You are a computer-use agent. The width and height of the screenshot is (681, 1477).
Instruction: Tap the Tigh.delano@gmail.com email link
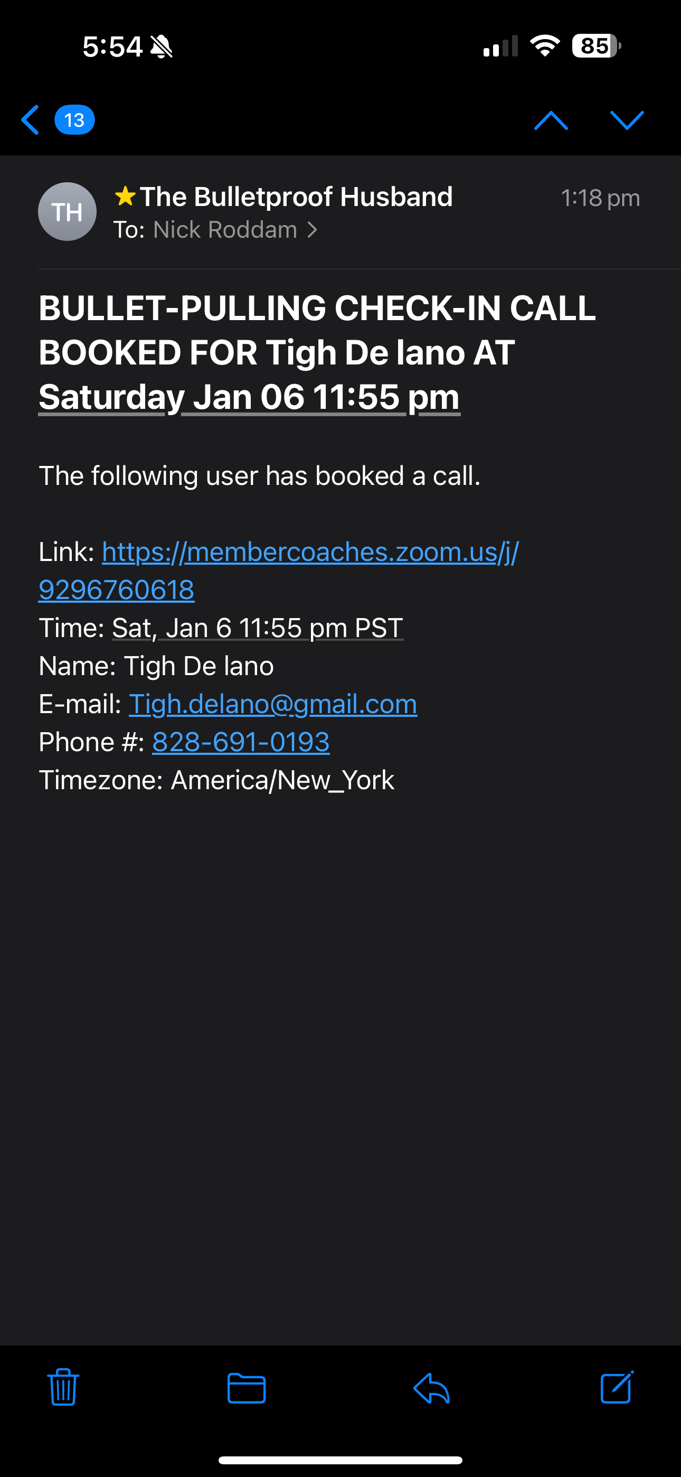(x=273, y=704)
